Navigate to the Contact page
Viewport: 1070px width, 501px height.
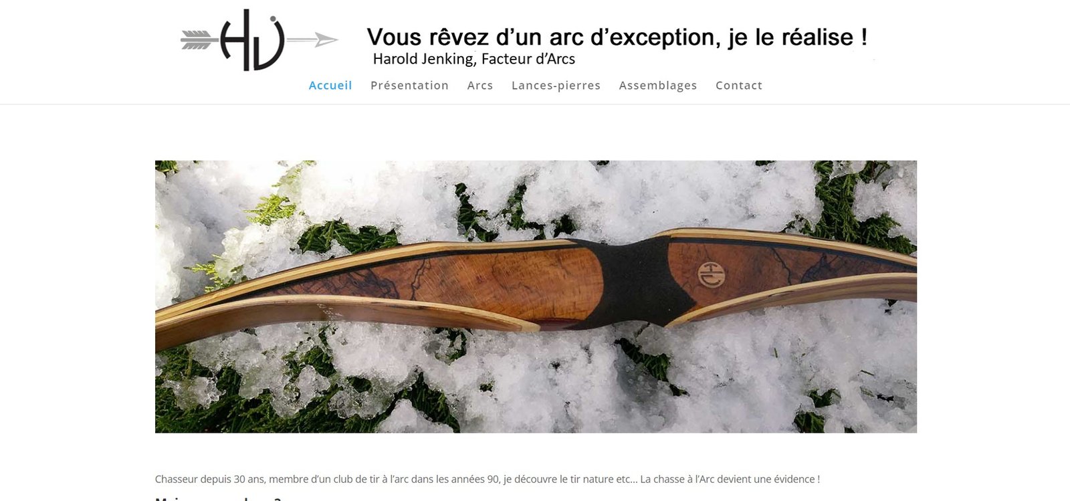739,86
